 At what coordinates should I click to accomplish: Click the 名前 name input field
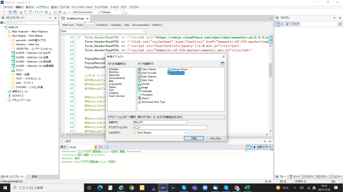[160, 122]
